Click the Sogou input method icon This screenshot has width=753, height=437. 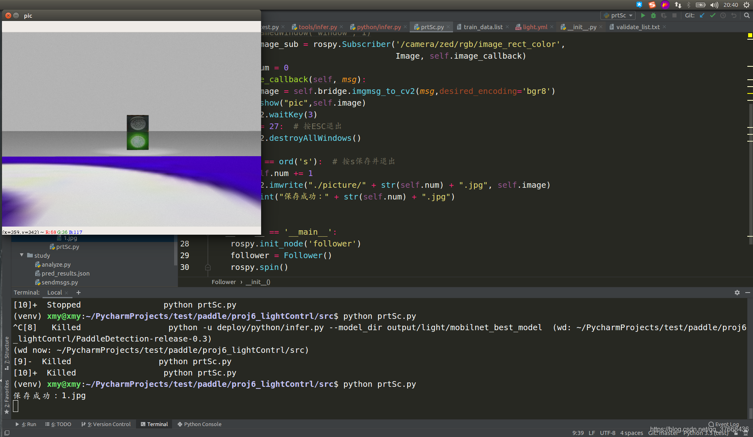[x=652, y=5]
